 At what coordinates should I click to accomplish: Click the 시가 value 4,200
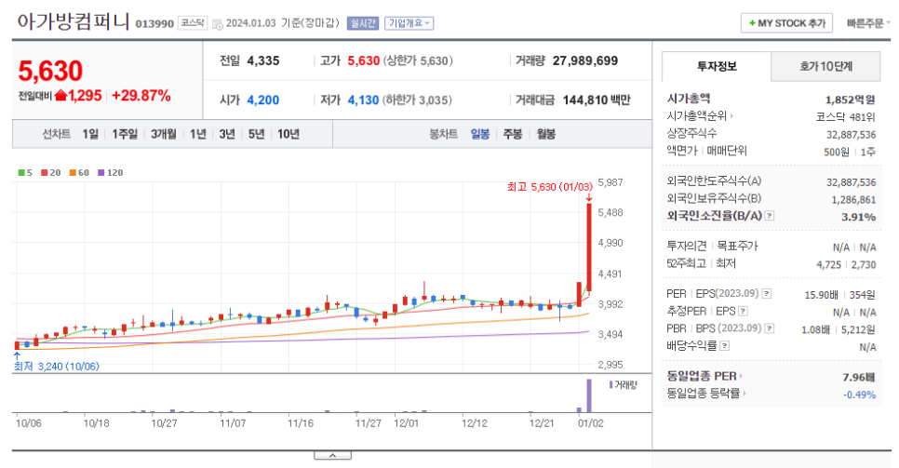263,100
